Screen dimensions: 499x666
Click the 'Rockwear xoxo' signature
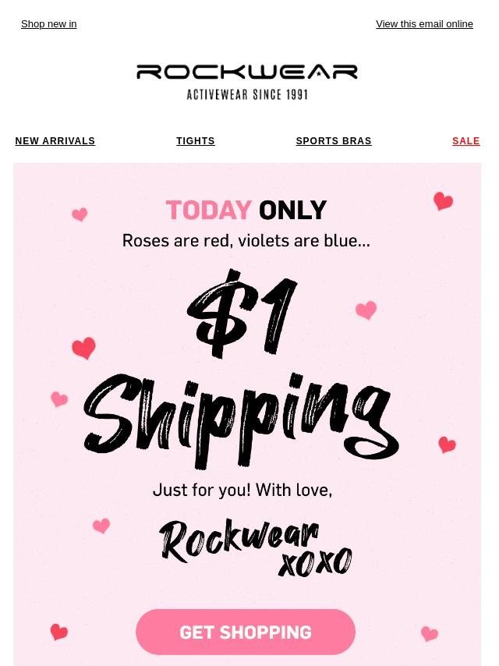(256, 547)
